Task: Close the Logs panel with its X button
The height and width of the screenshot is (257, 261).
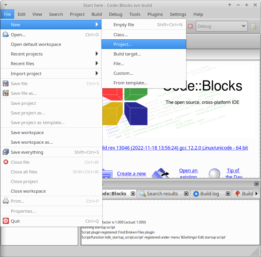Action: coord(256,184)
